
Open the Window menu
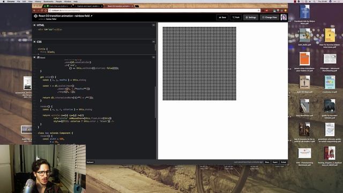click(68, 1)
